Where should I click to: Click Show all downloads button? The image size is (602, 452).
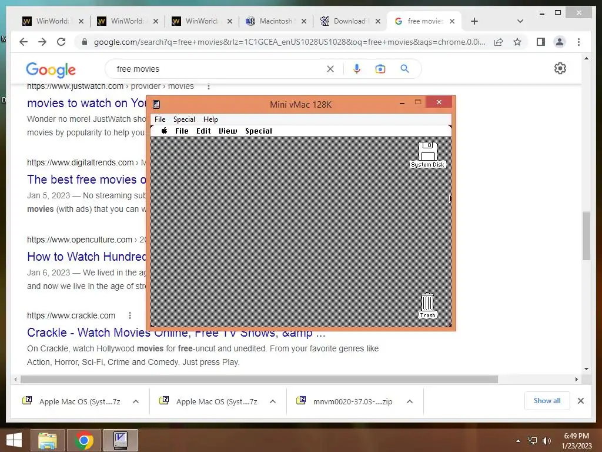tap(547, 400)
